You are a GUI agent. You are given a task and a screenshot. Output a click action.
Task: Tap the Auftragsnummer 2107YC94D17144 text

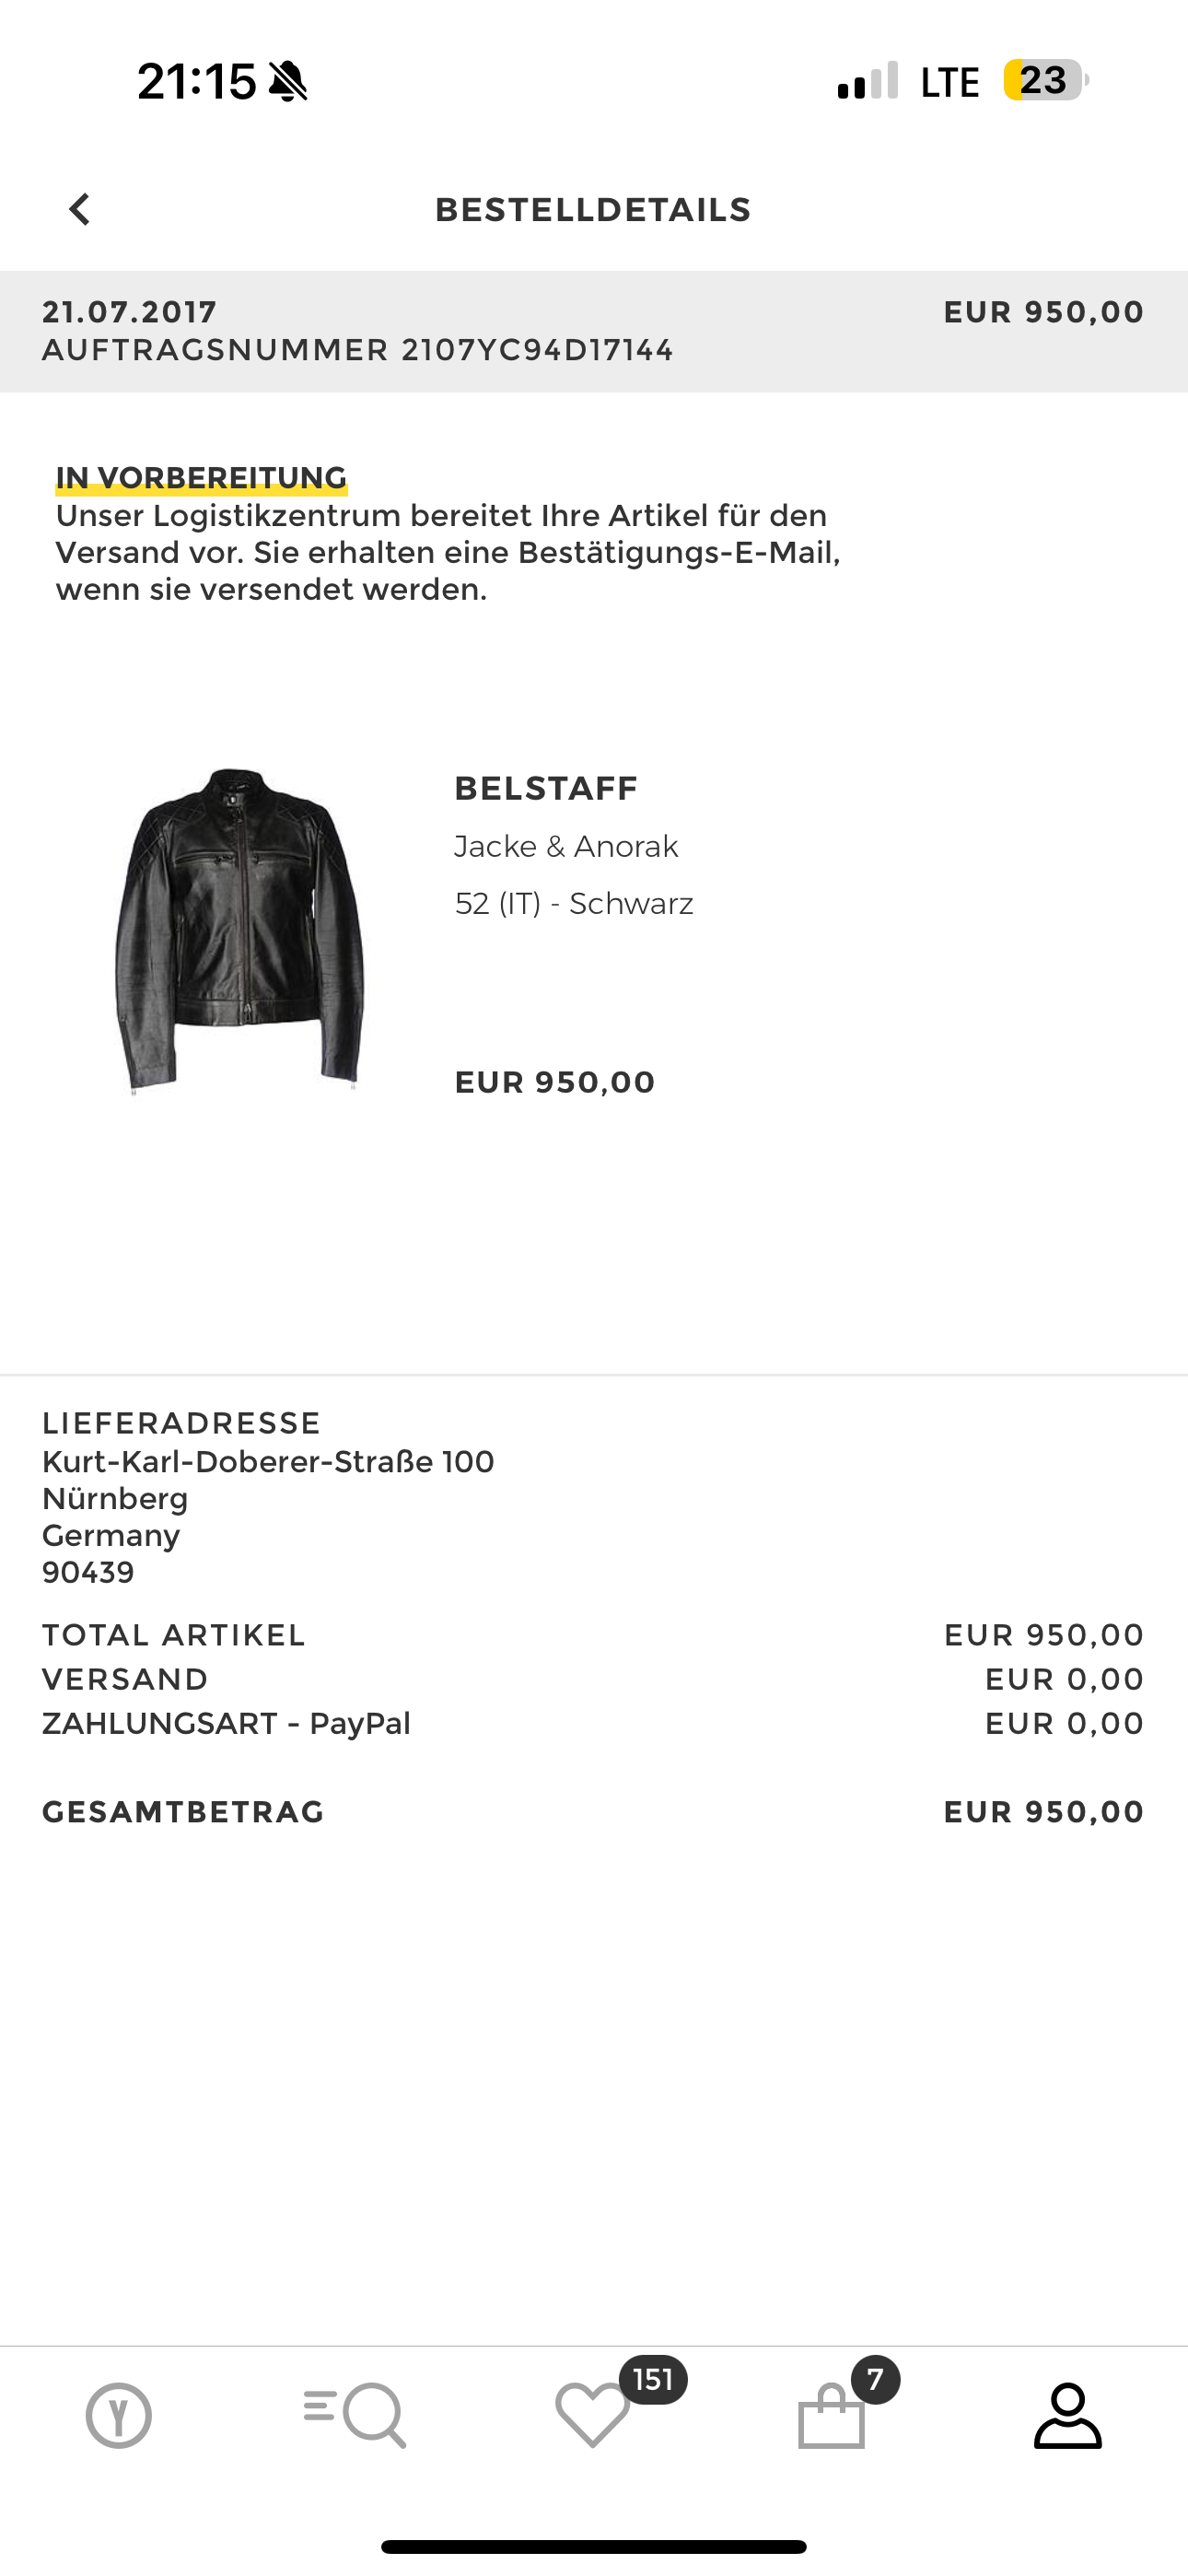pyautogui.click(x=358, y=350)
